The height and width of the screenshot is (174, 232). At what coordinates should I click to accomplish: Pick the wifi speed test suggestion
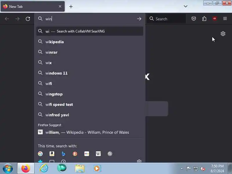90,104
